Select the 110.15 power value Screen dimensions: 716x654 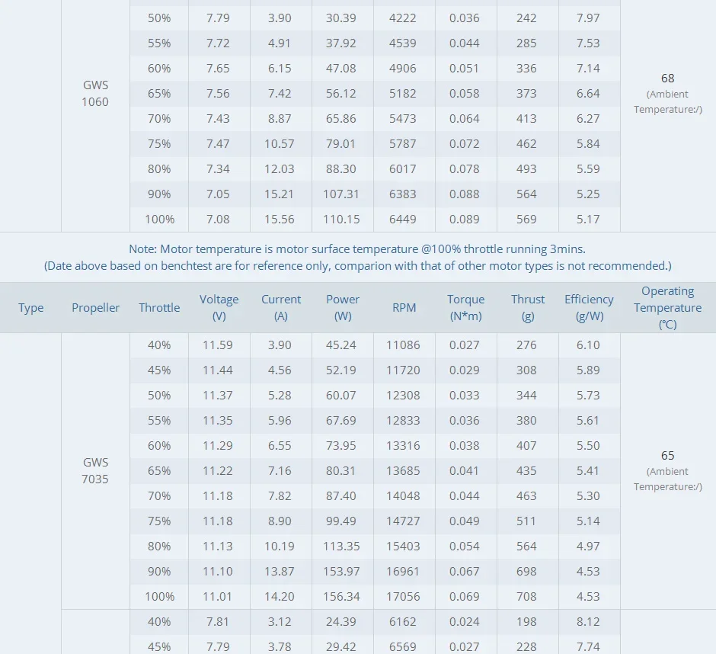[x=341, y=220]
